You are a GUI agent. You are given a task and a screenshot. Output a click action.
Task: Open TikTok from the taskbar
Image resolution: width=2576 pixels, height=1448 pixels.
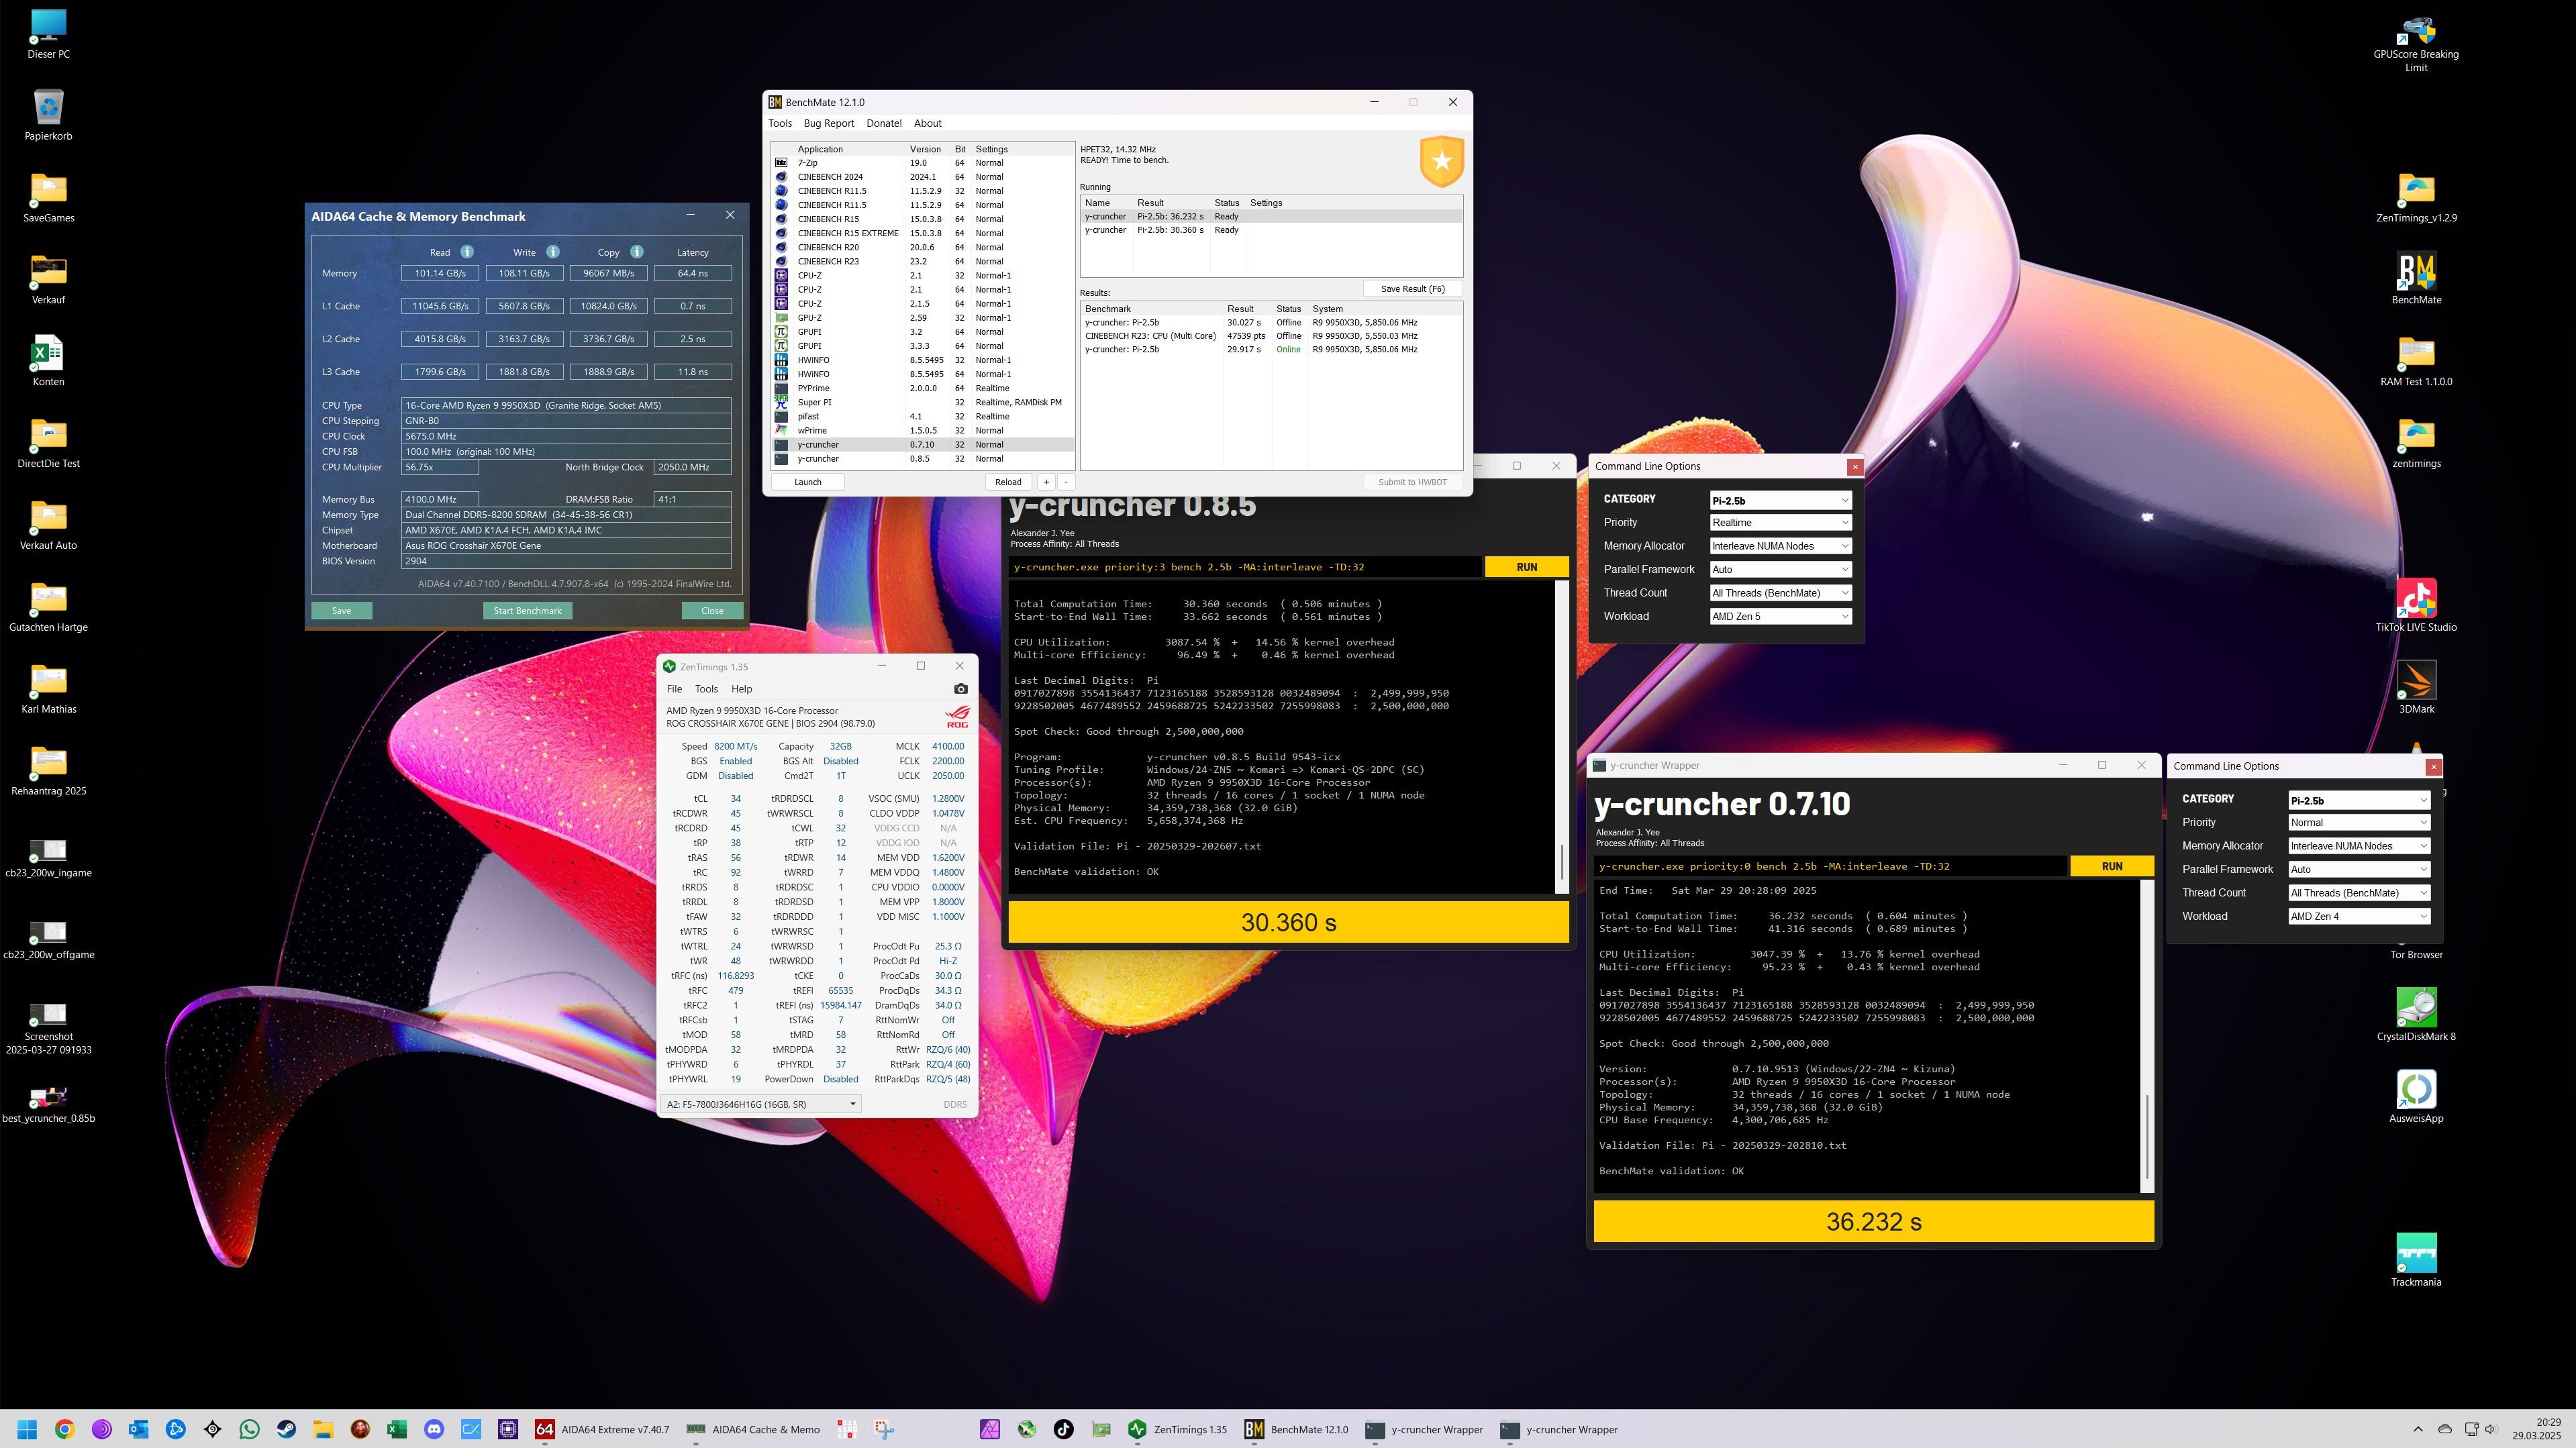[1064, 1429]
